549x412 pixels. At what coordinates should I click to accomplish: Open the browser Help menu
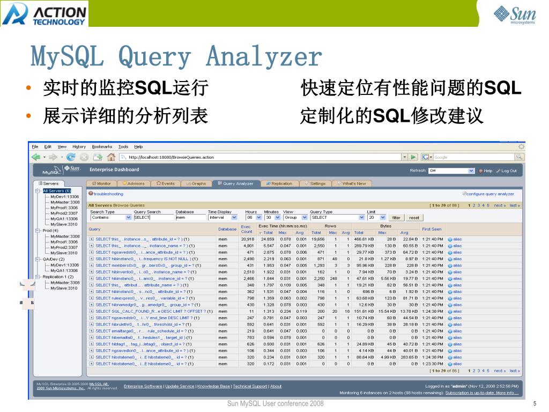point(139,147)
